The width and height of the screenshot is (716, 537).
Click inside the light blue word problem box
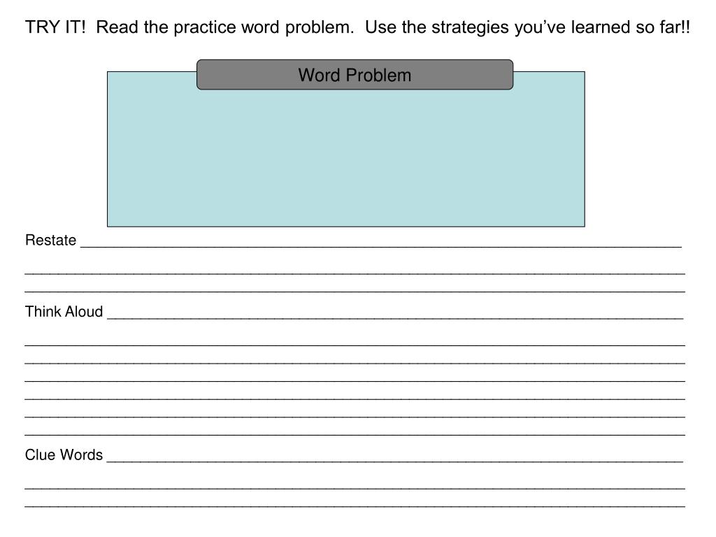coord(345,157)
